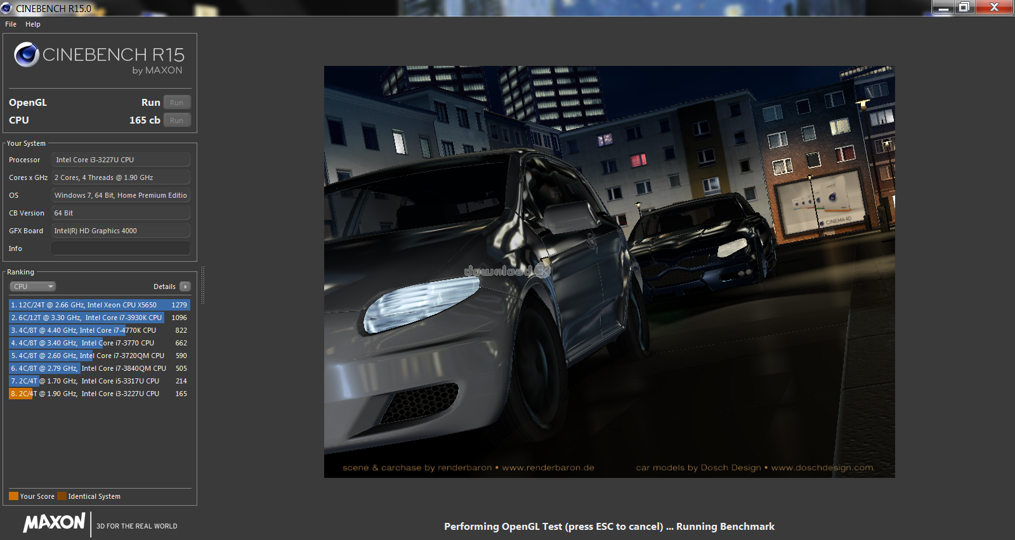Click the panel splitter grip handle
1015x540 pixels.
tap(202, 285)
